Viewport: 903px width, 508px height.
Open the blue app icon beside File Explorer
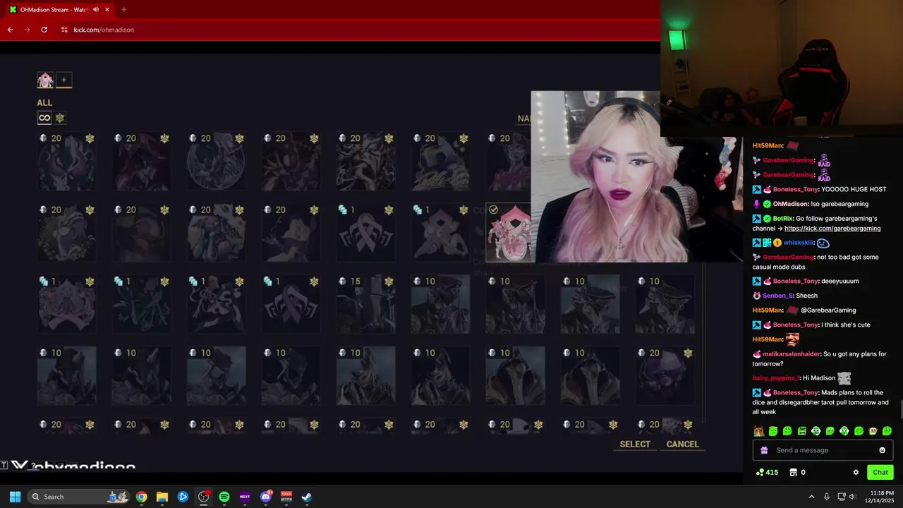(x=183, y=497)
